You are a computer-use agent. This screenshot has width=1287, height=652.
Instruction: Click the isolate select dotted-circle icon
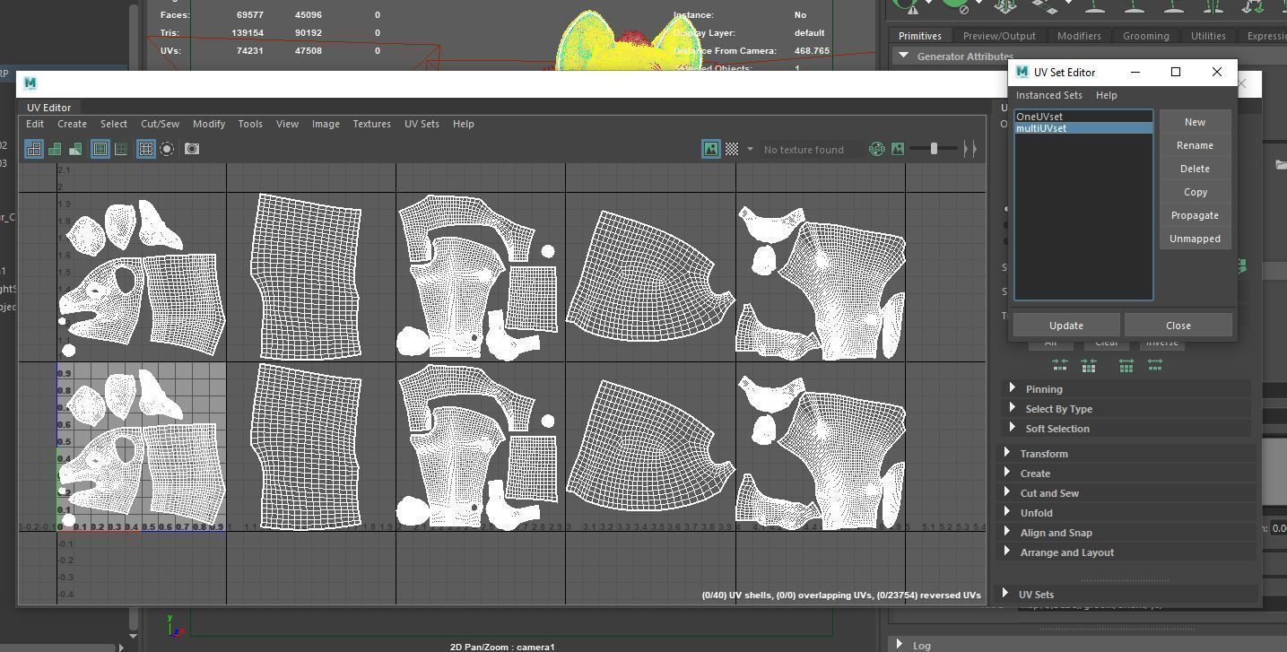coord(167,149)
